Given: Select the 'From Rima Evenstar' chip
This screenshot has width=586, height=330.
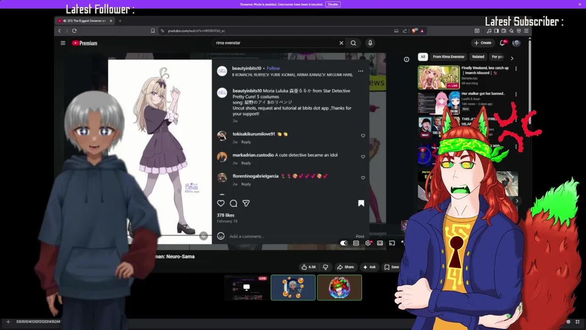Looking at the screenshot, I should (449, 57).
